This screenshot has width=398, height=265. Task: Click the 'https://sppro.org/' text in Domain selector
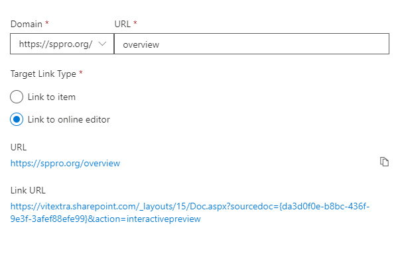click(56, 44)
